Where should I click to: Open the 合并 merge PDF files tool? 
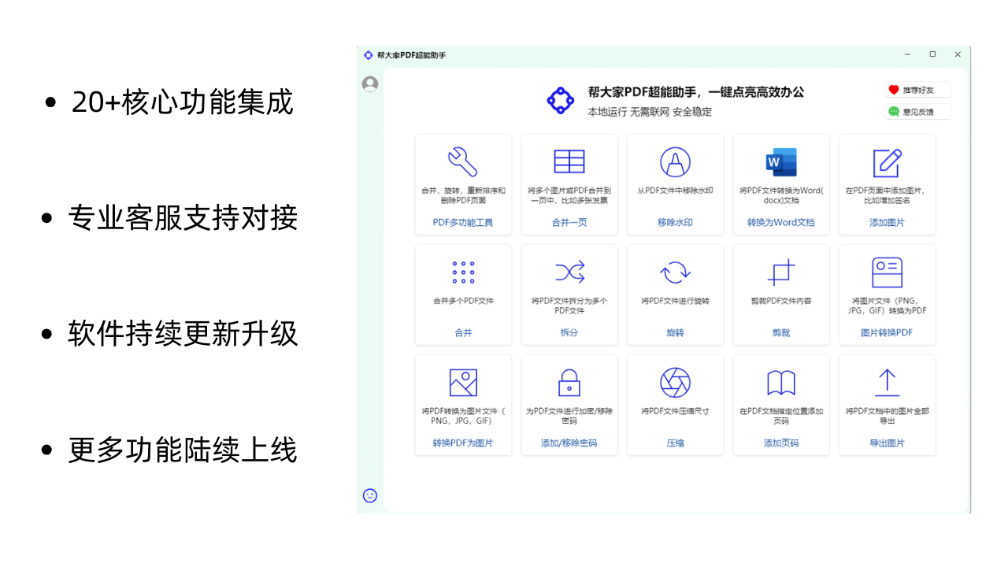pos(463,272)
